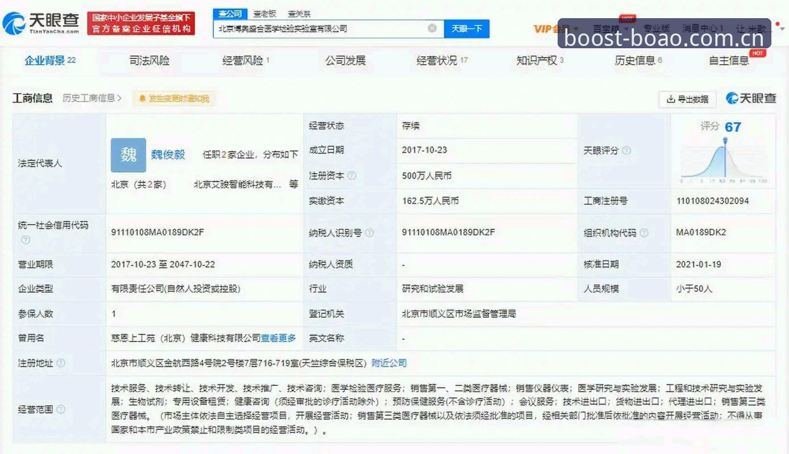Screen dimensions: 789x454
Task: Select the 查公司 search tab
Action: tap(230, 14)
